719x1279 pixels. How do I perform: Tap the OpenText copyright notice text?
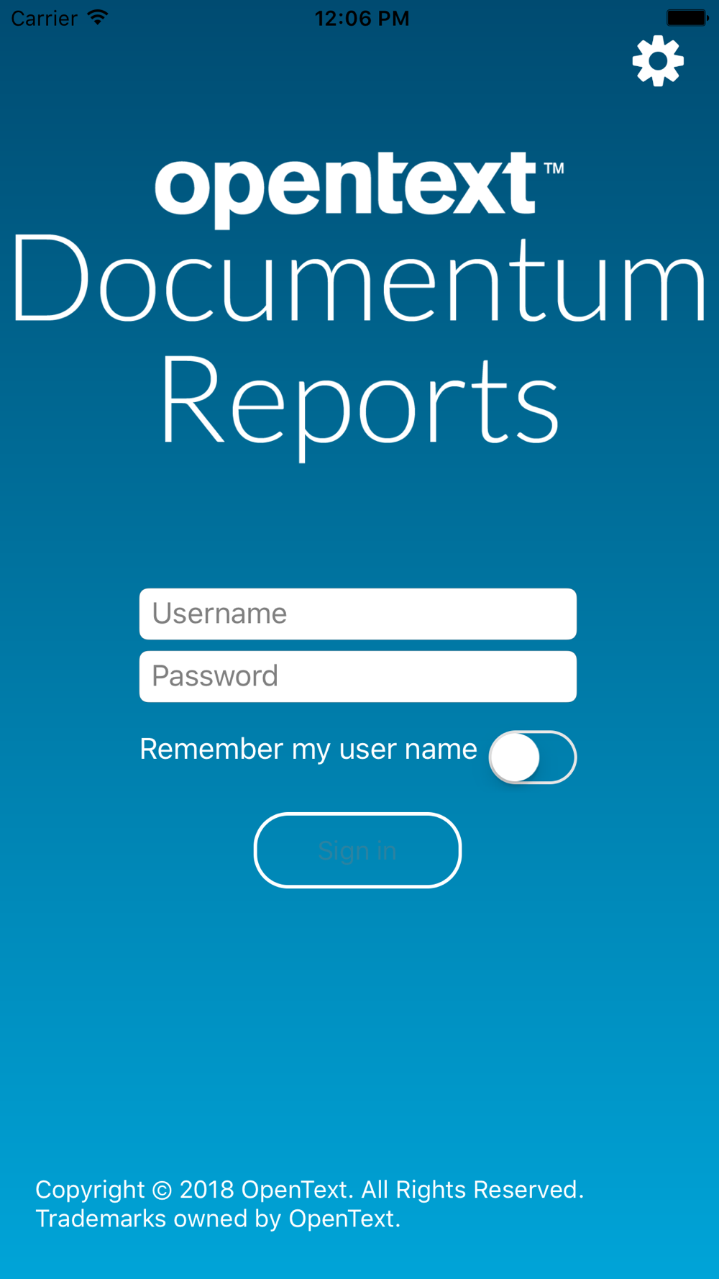(309, 1203)
